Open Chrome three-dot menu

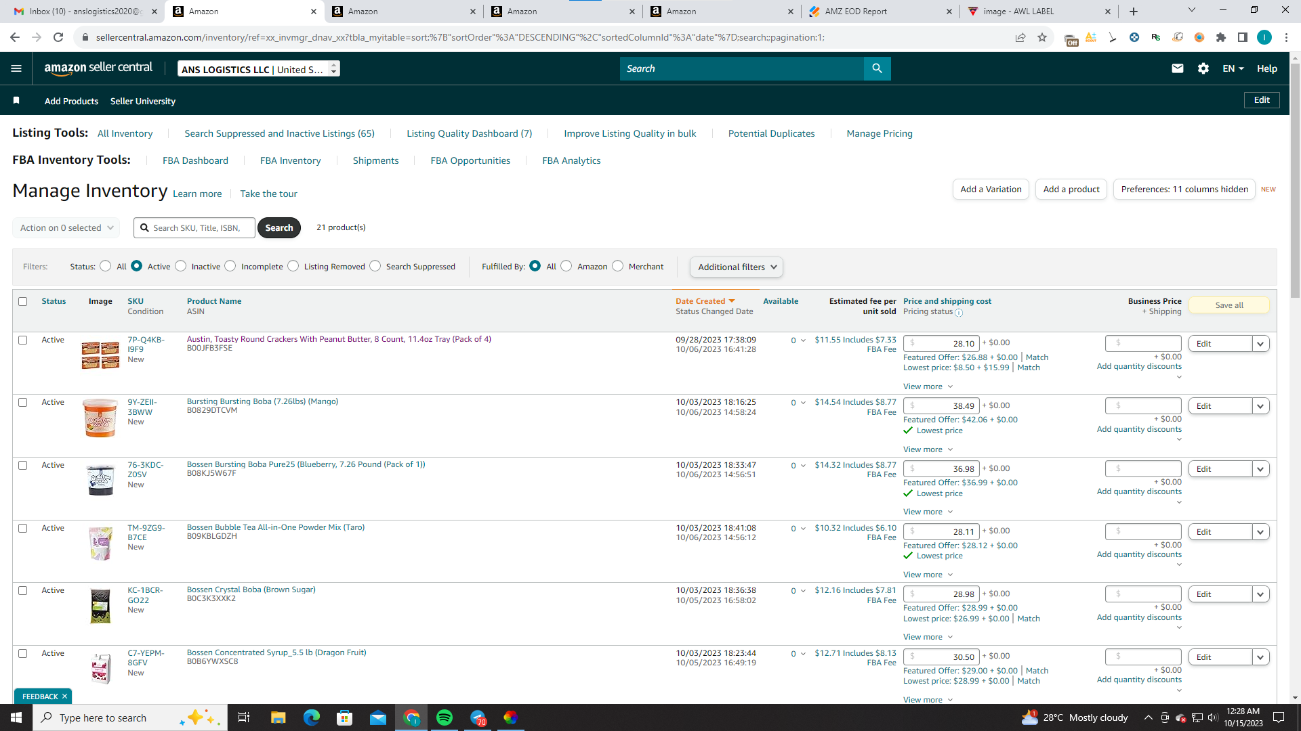pyautogui.click(x=1286, y=37)
